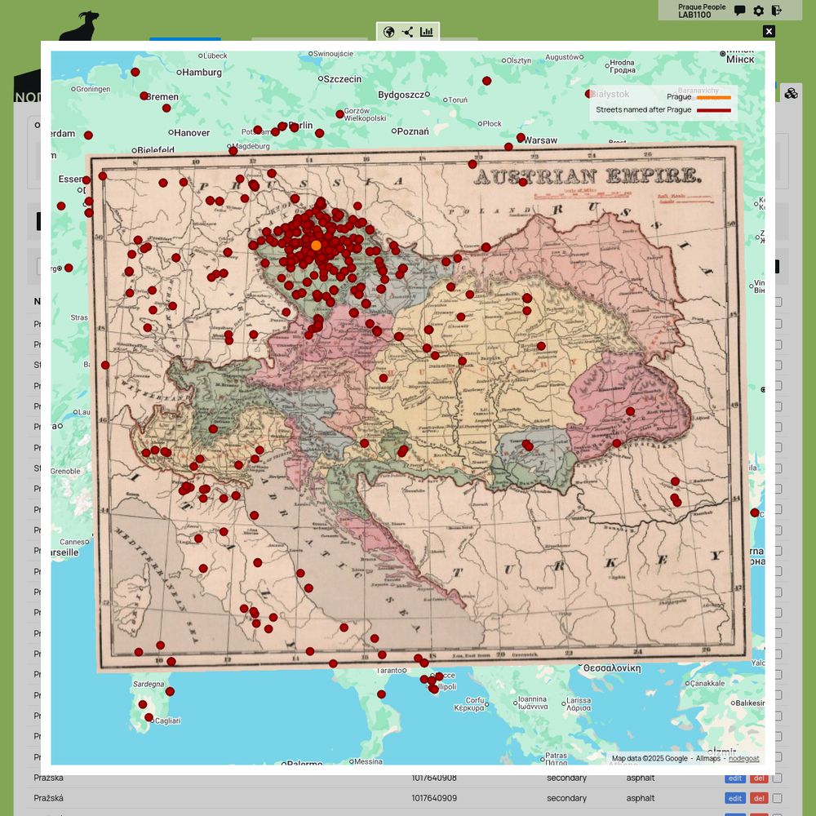Image resolution: width=816 pixels, height=816 pixels.
Task: Select the red marker overlapping the Białystok label
Action: 588,94
